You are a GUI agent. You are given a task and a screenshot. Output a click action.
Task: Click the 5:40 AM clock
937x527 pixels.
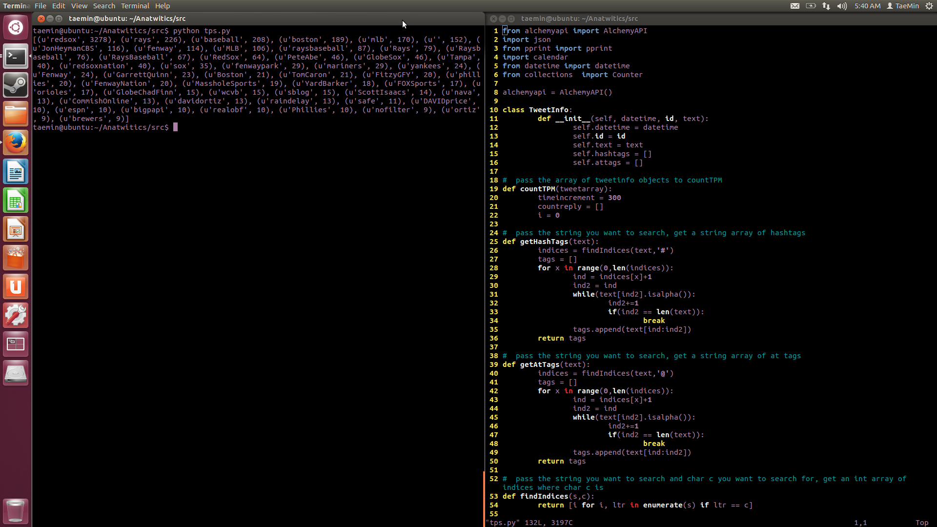867,6
